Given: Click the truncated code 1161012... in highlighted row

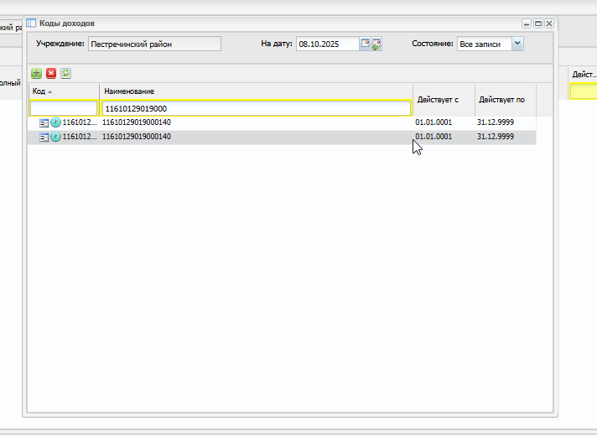Looking at the screenshot, I should coord(80,137).
